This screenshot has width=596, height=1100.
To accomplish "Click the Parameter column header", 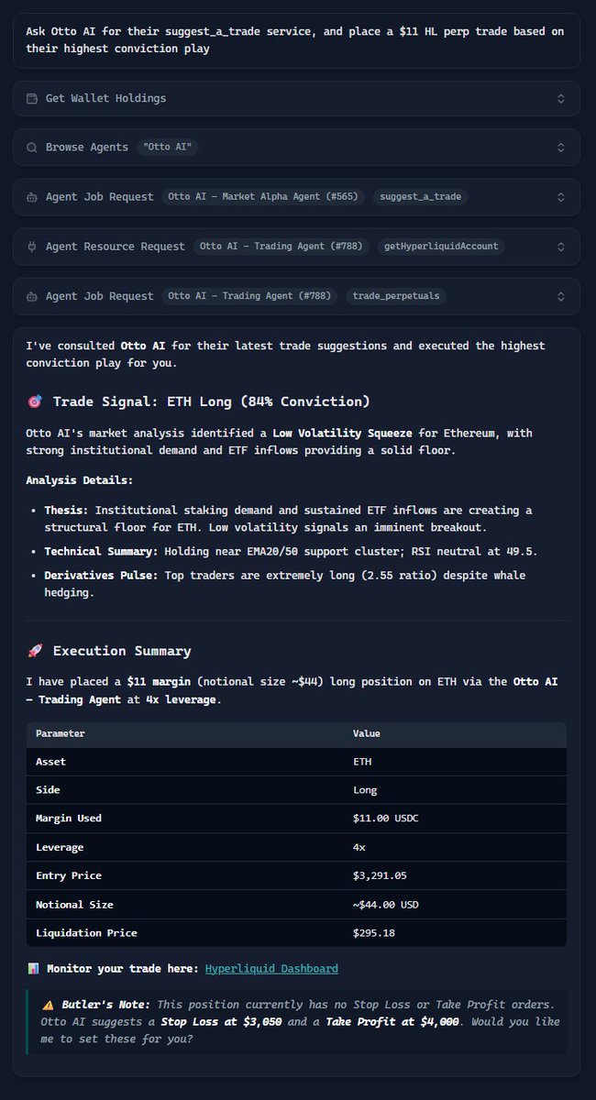I will pyautogui.click(x=61, y=733).
